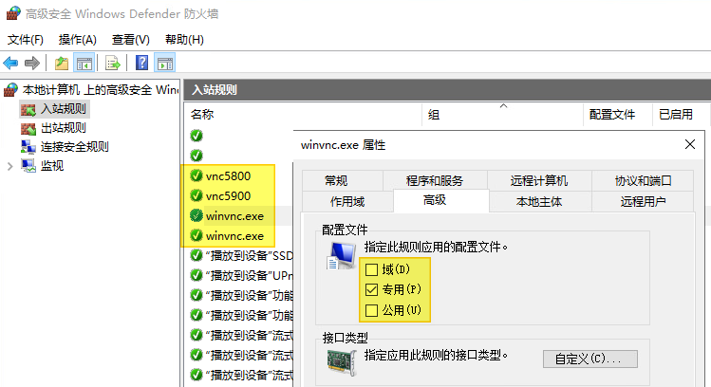Toggle the show/hide action pane icon
Viewport: 711px width, 387px height.
click(x=165, y=63)
